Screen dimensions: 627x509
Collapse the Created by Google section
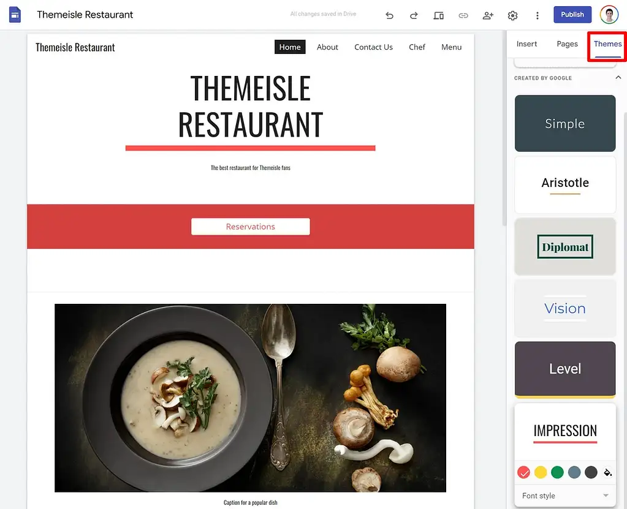618,78
